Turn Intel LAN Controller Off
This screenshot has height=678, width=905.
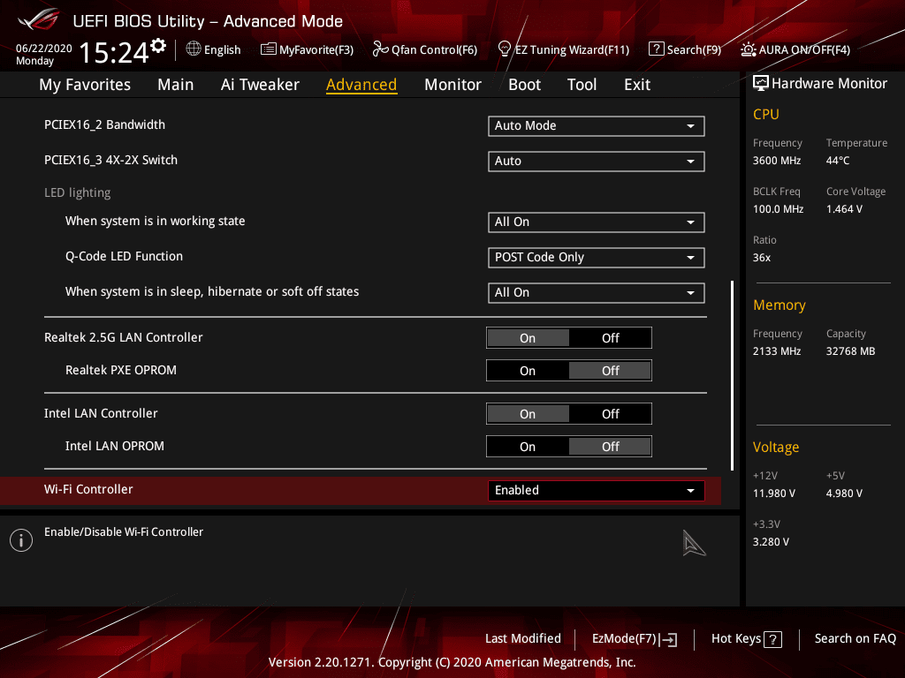pos(610,414)
